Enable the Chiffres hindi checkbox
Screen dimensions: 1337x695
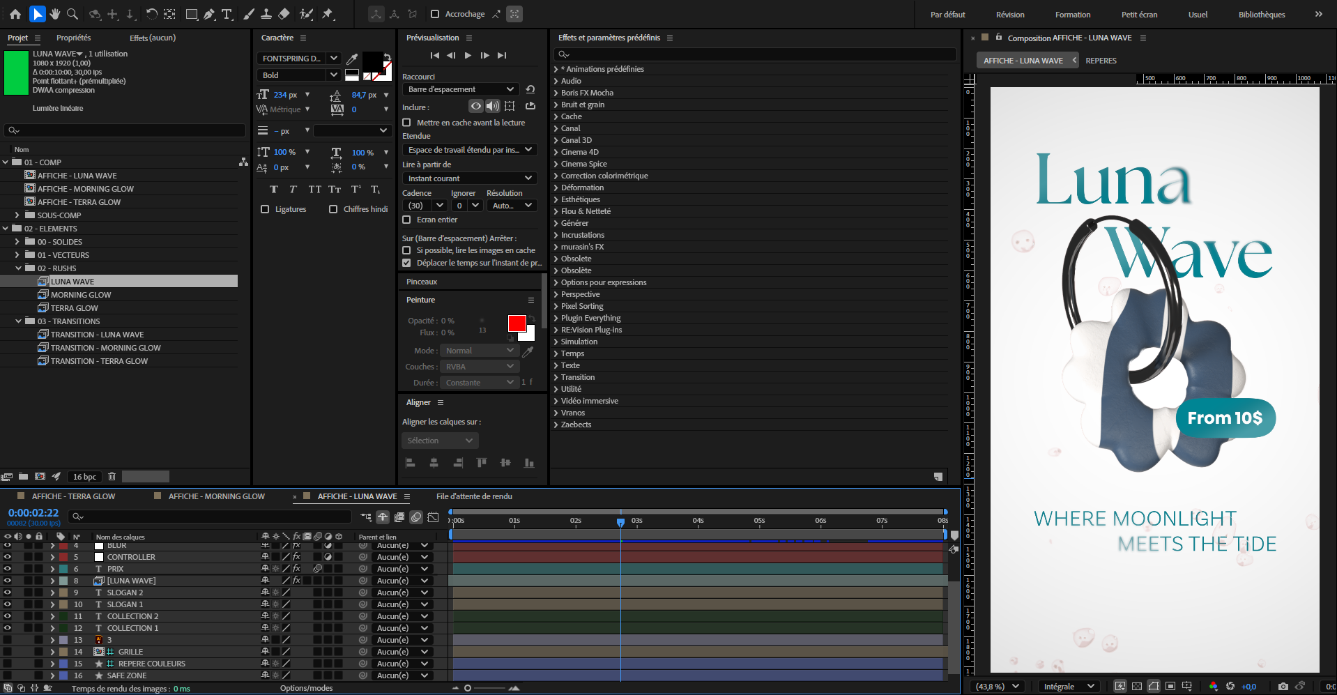click(333, 209)
